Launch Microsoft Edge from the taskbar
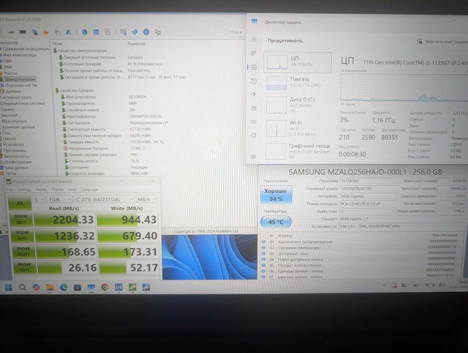This screenshot has height=353, width=468. click(63, 287)
